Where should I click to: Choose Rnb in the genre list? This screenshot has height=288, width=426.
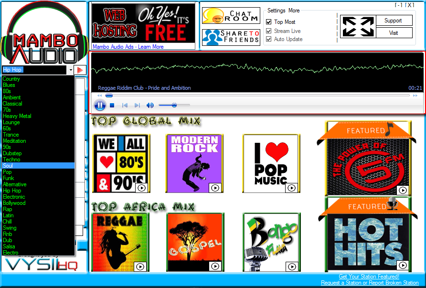coord(38,234)
